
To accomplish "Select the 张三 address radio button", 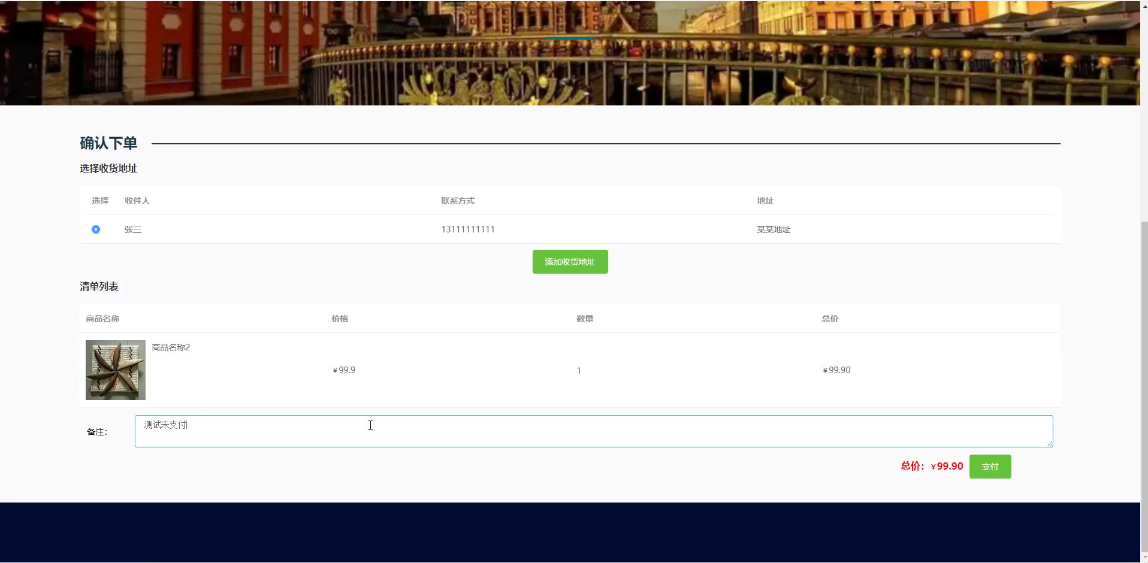I will [x=96, y=229].
